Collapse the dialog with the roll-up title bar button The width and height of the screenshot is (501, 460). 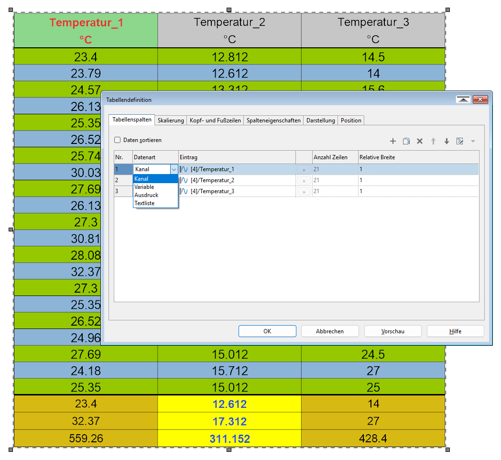tap(463, 99)
